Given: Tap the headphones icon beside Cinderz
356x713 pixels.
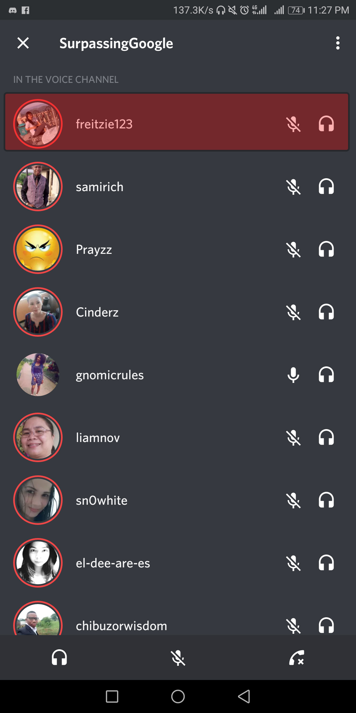Looking at the screenshot, I should (326, 312).
